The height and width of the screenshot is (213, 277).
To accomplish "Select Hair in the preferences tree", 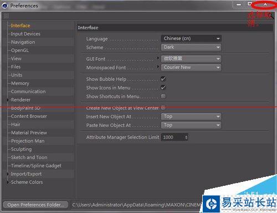I will tap(16, 124).
